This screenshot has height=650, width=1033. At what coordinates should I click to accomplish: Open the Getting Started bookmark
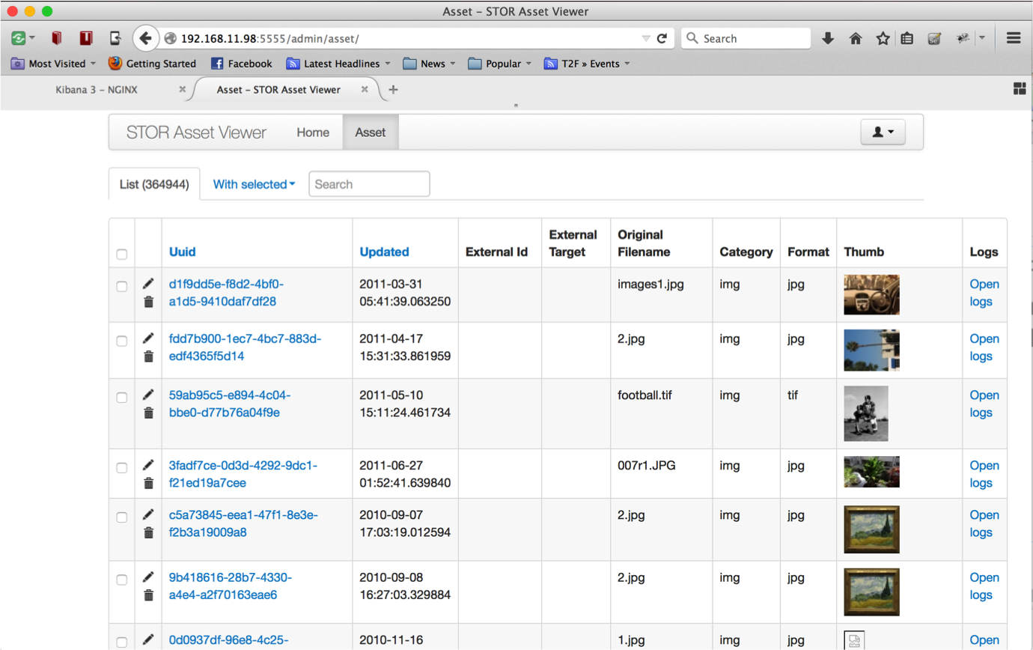(153, 64)
